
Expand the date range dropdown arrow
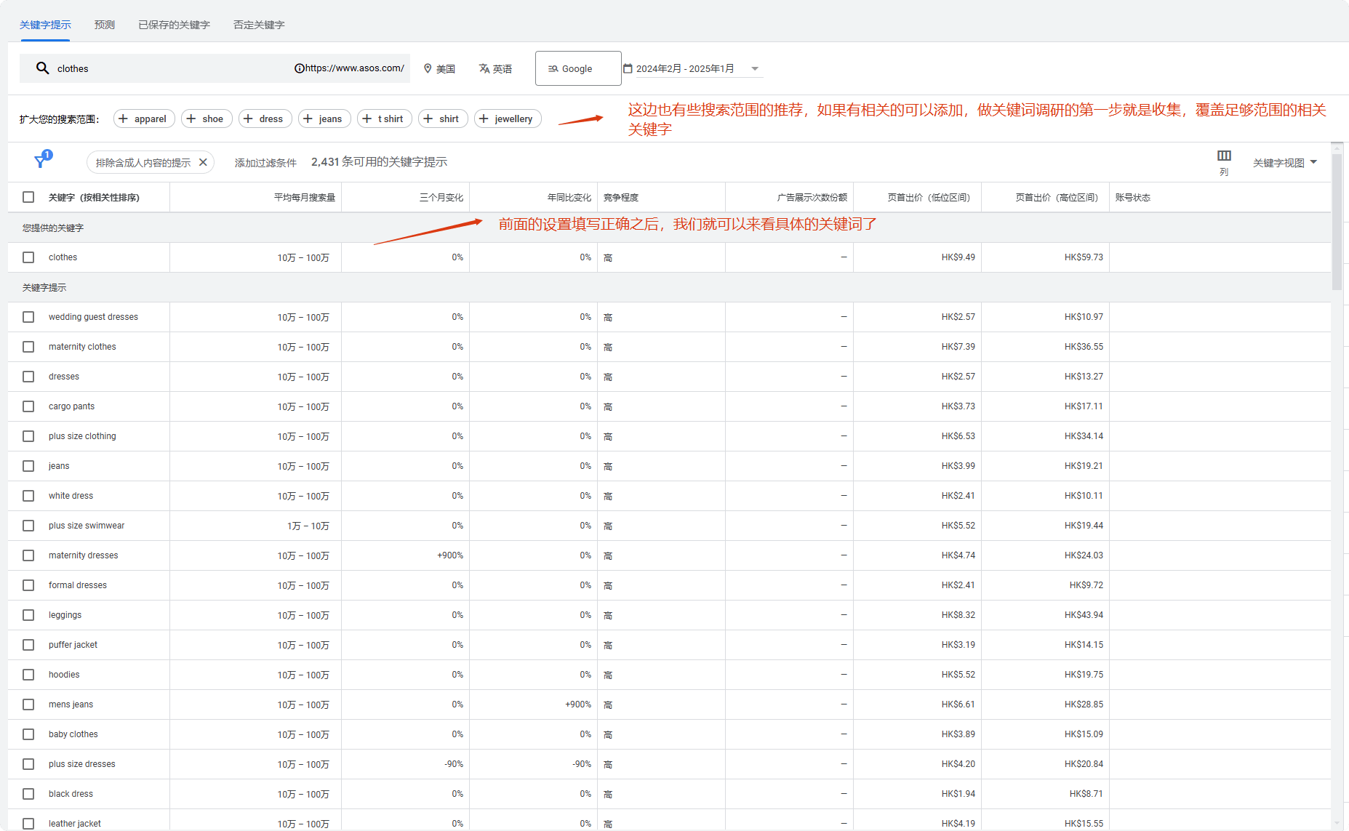click(x=755, y=69)
